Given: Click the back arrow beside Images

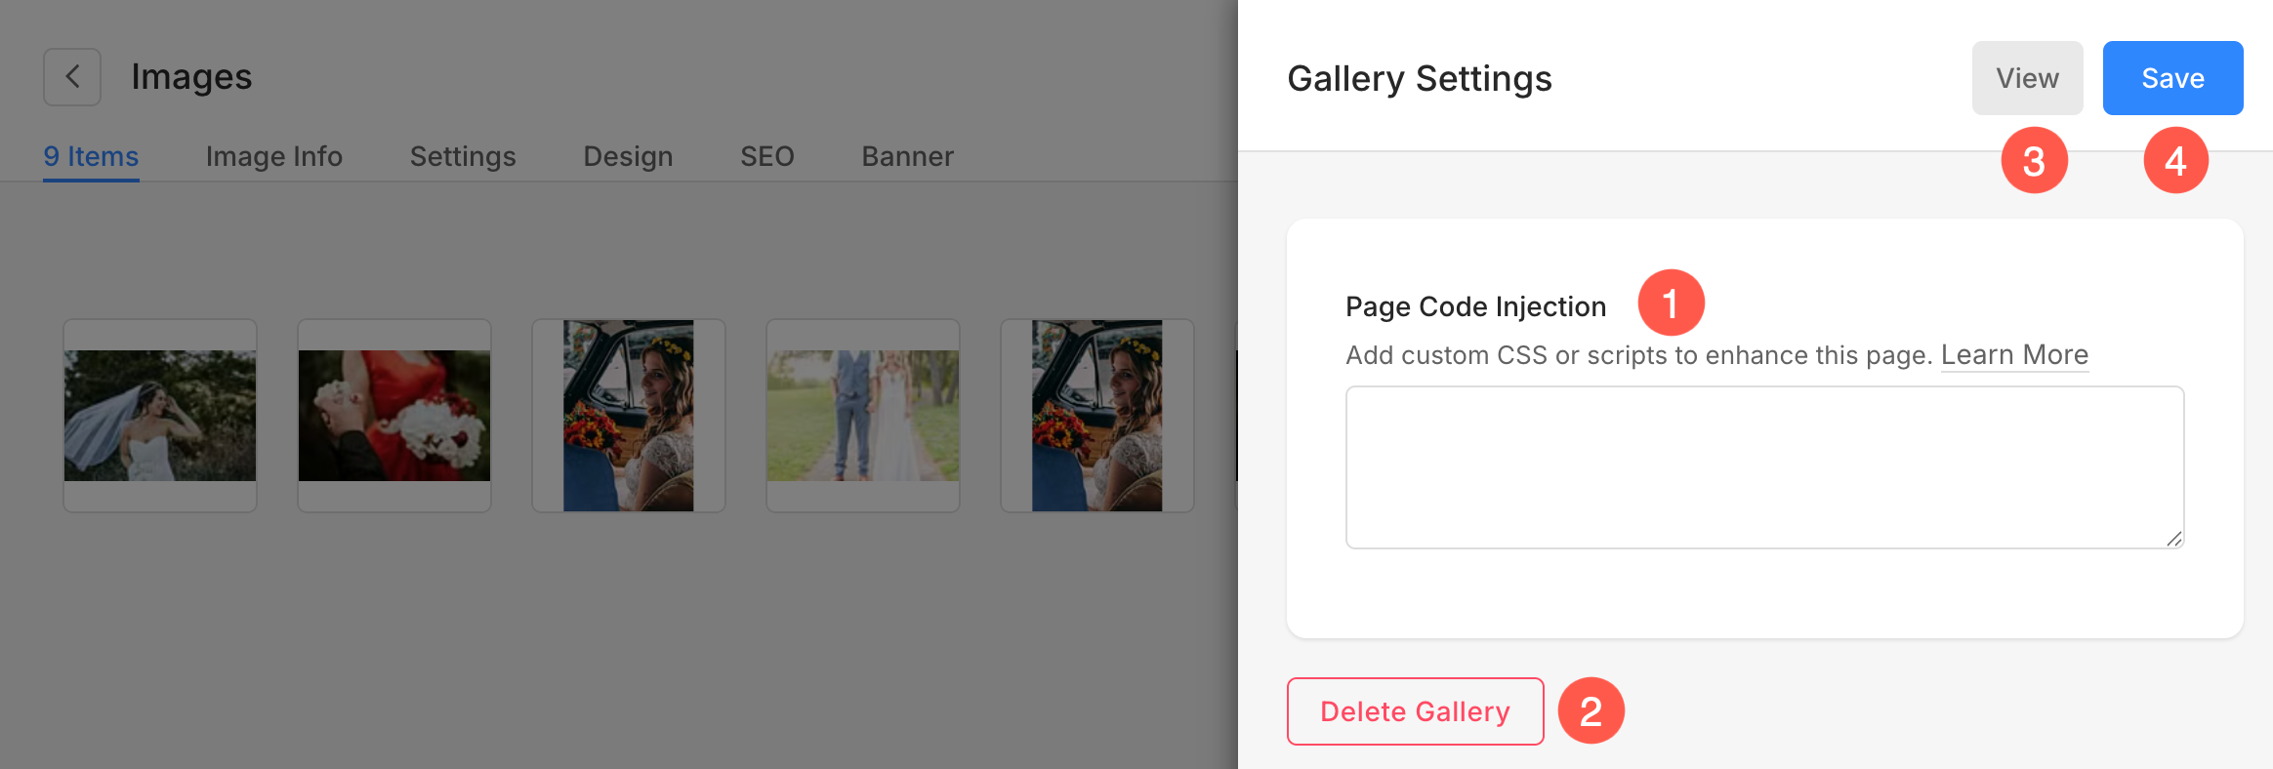Looking at the screenshot, I should [x=72, y=77].
